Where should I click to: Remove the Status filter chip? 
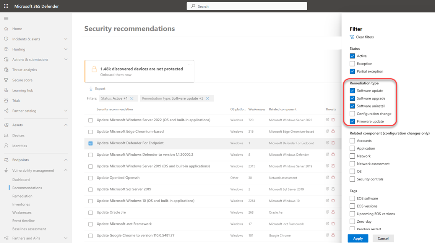[132, 98]
